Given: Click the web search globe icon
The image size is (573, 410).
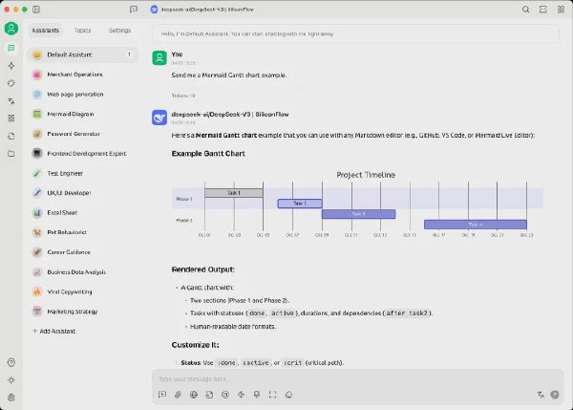Looking at the screenshot, I should (x=194, y=395).
